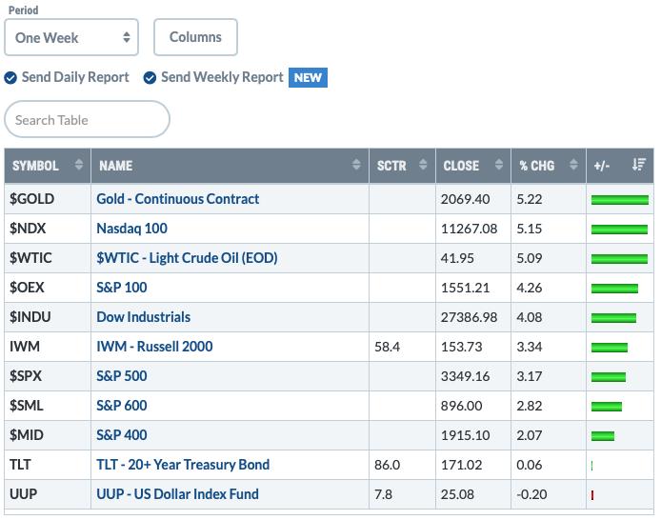Open Gold - Continuous Contract link
This screenshot has height=520, width=661.
[177, 199]
